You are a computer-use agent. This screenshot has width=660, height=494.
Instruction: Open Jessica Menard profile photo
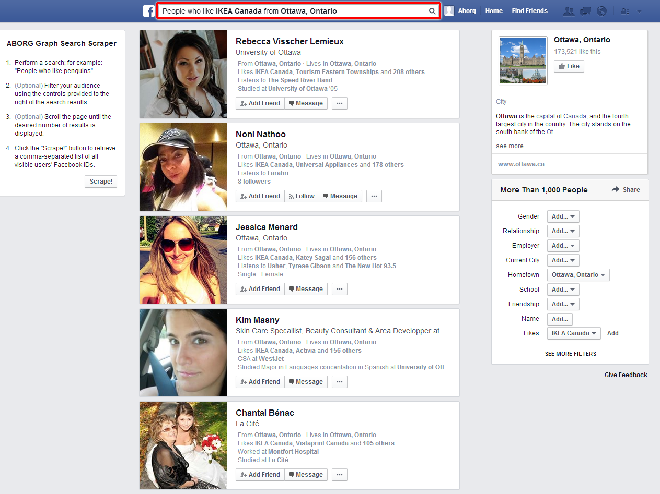point(183,260)
